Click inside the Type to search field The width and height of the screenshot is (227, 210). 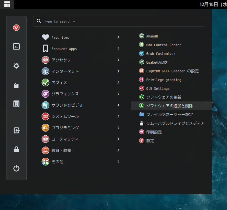click(x=119, y=21)
